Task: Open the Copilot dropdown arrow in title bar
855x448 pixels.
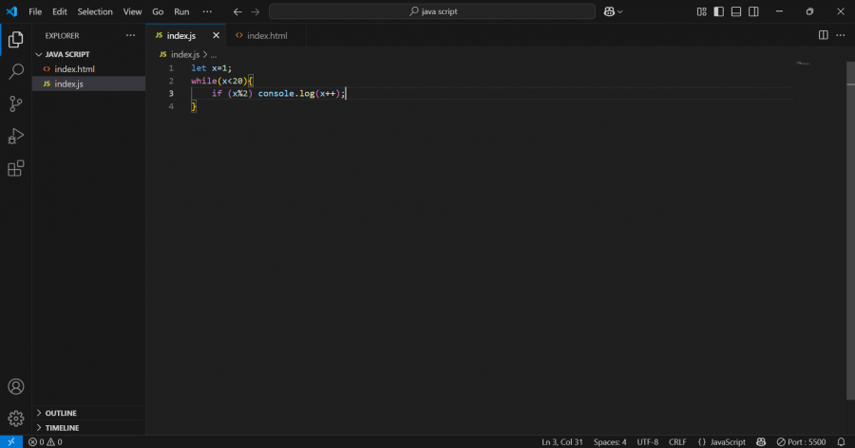Action: point(620,12)
